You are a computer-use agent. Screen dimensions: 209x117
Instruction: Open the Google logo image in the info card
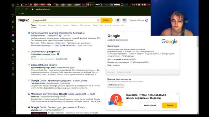coord(169,42)
